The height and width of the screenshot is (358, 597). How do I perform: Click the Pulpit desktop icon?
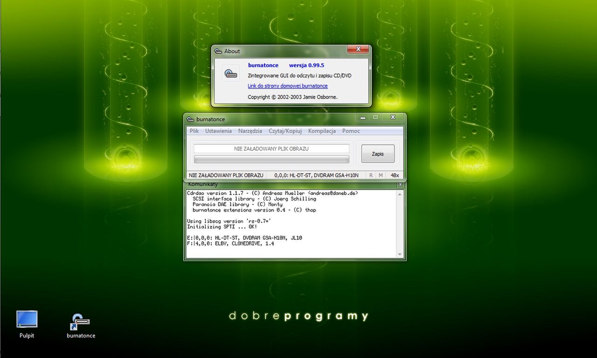[27, 319]
